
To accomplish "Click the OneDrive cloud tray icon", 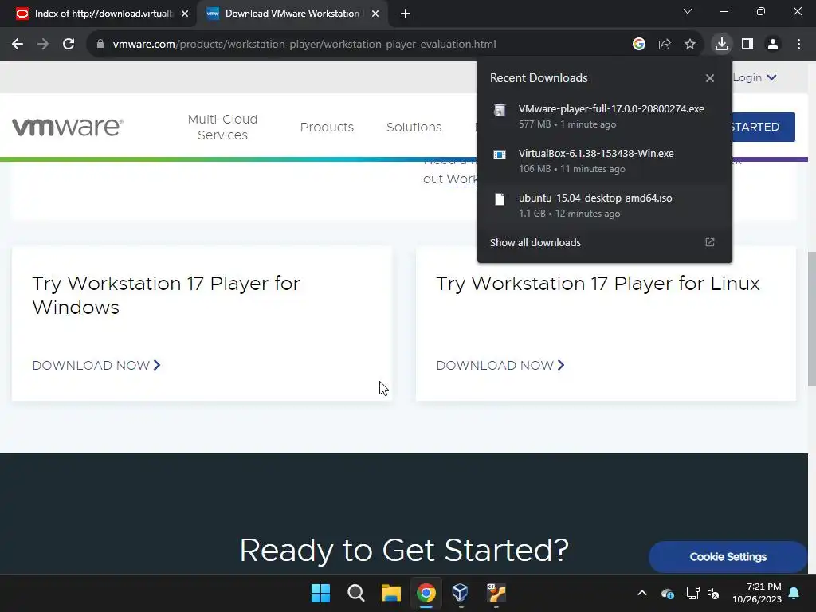I will pos(668,593).
